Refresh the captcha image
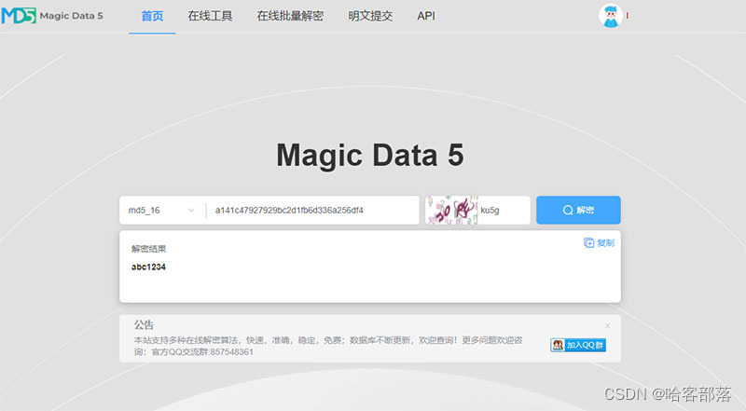The image size is (746, 411). coord(451,210)
